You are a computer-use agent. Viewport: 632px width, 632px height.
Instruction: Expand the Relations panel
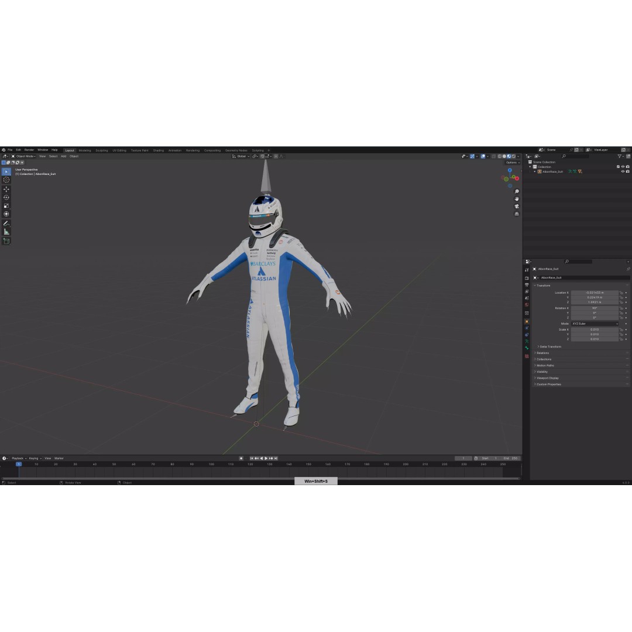pyautogui.click(x=542, y=353)
